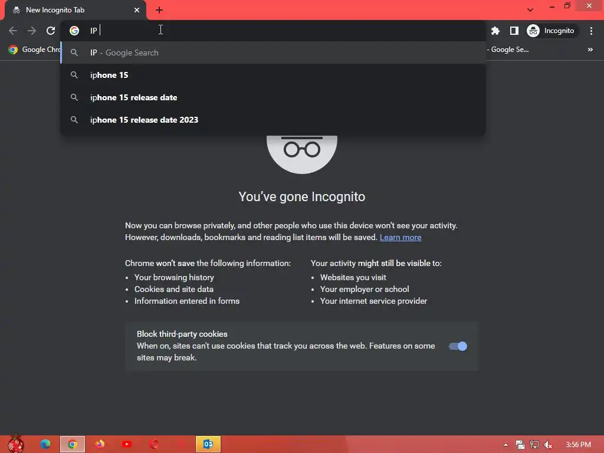Image resolution: width=604 pixels, height=453 pixels.
Task: Click the Incognito spy avatar image
Action: click(302, 155)
